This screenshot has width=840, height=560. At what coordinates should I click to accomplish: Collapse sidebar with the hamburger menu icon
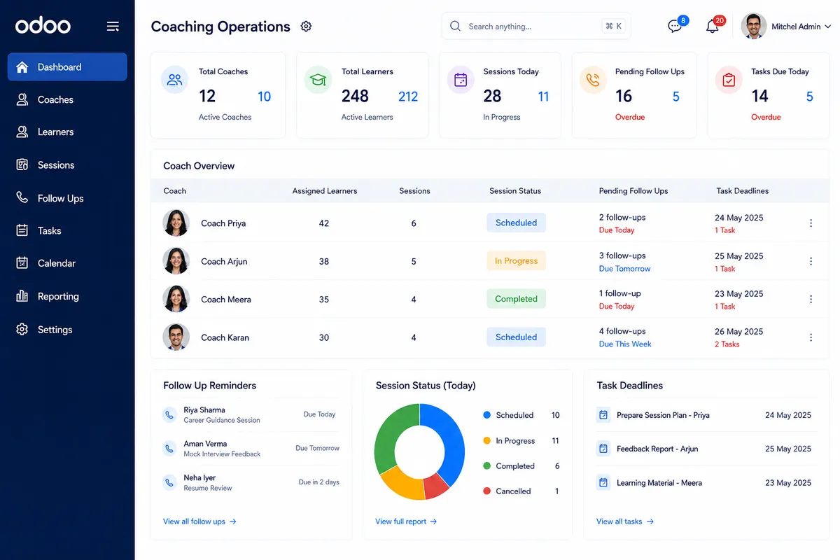(113, 27)
